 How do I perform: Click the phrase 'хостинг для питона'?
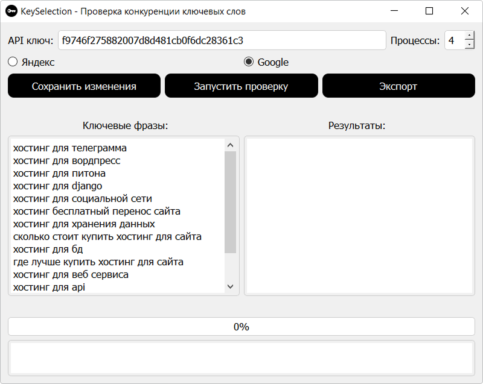point(59,174)
